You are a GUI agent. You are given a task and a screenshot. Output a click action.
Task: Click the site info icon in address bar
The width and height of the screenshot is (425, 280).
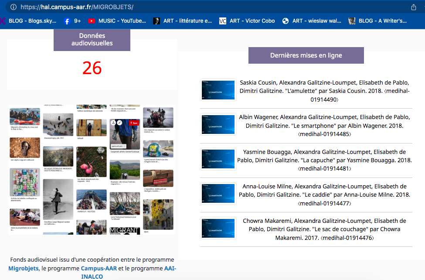(x=13, y=7)
